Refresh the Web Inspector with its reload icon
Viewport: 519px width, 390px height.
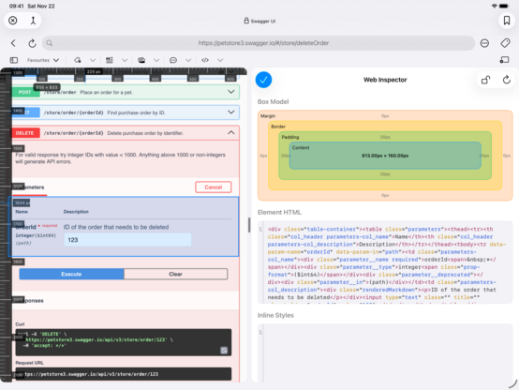pyautogui.click(x=507, y=80)
